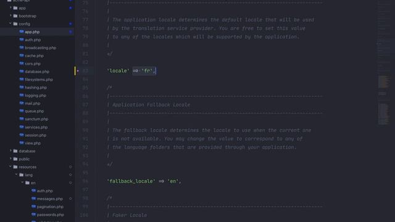Click the folder icon of the lang directory
The width and height of the screenshot is (395, 222).
[22, 175]
